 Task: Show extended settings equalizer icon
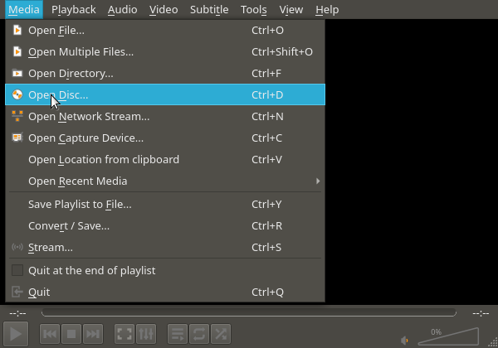145,334
